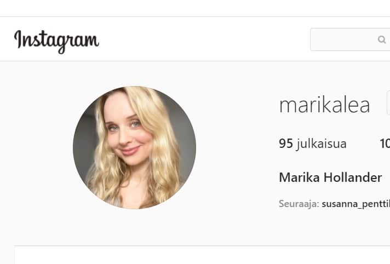Viewport: 390px width, 264px height.
Task: Open the followers count starting with 10
Action: (385, 144)
